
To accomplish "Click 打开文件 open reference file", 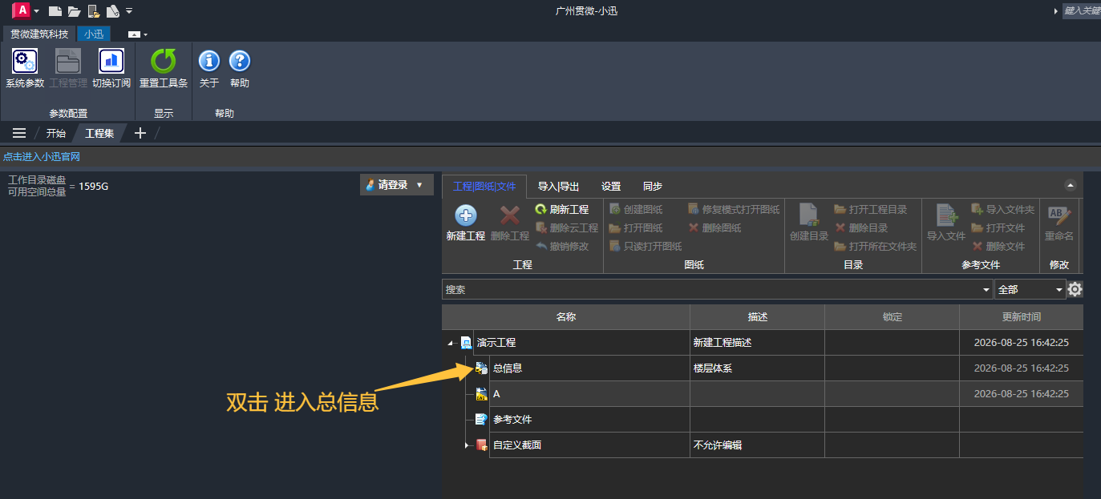I will [x=998, y=227].
